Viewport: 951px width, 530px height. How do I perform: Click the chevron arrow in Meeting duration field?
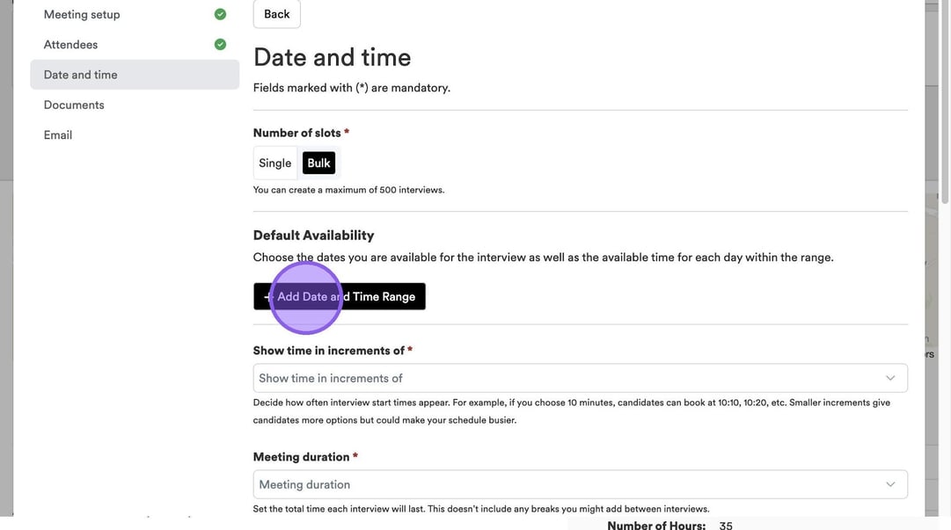point(890,484)
